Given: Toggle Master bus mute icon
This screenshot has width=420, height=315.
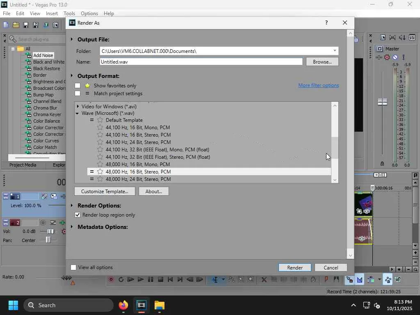Looking at the screenshot, I should pyautogui.click(x=395, y=57).
